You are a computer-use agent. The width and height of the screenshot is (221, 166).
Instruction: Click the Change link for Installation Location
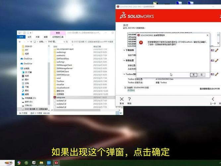click(x=212, y=60)
